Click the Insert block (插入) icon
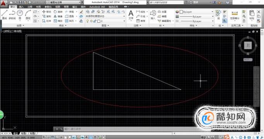Viewport: 264px width, 139px height. [x=153, y=15]
